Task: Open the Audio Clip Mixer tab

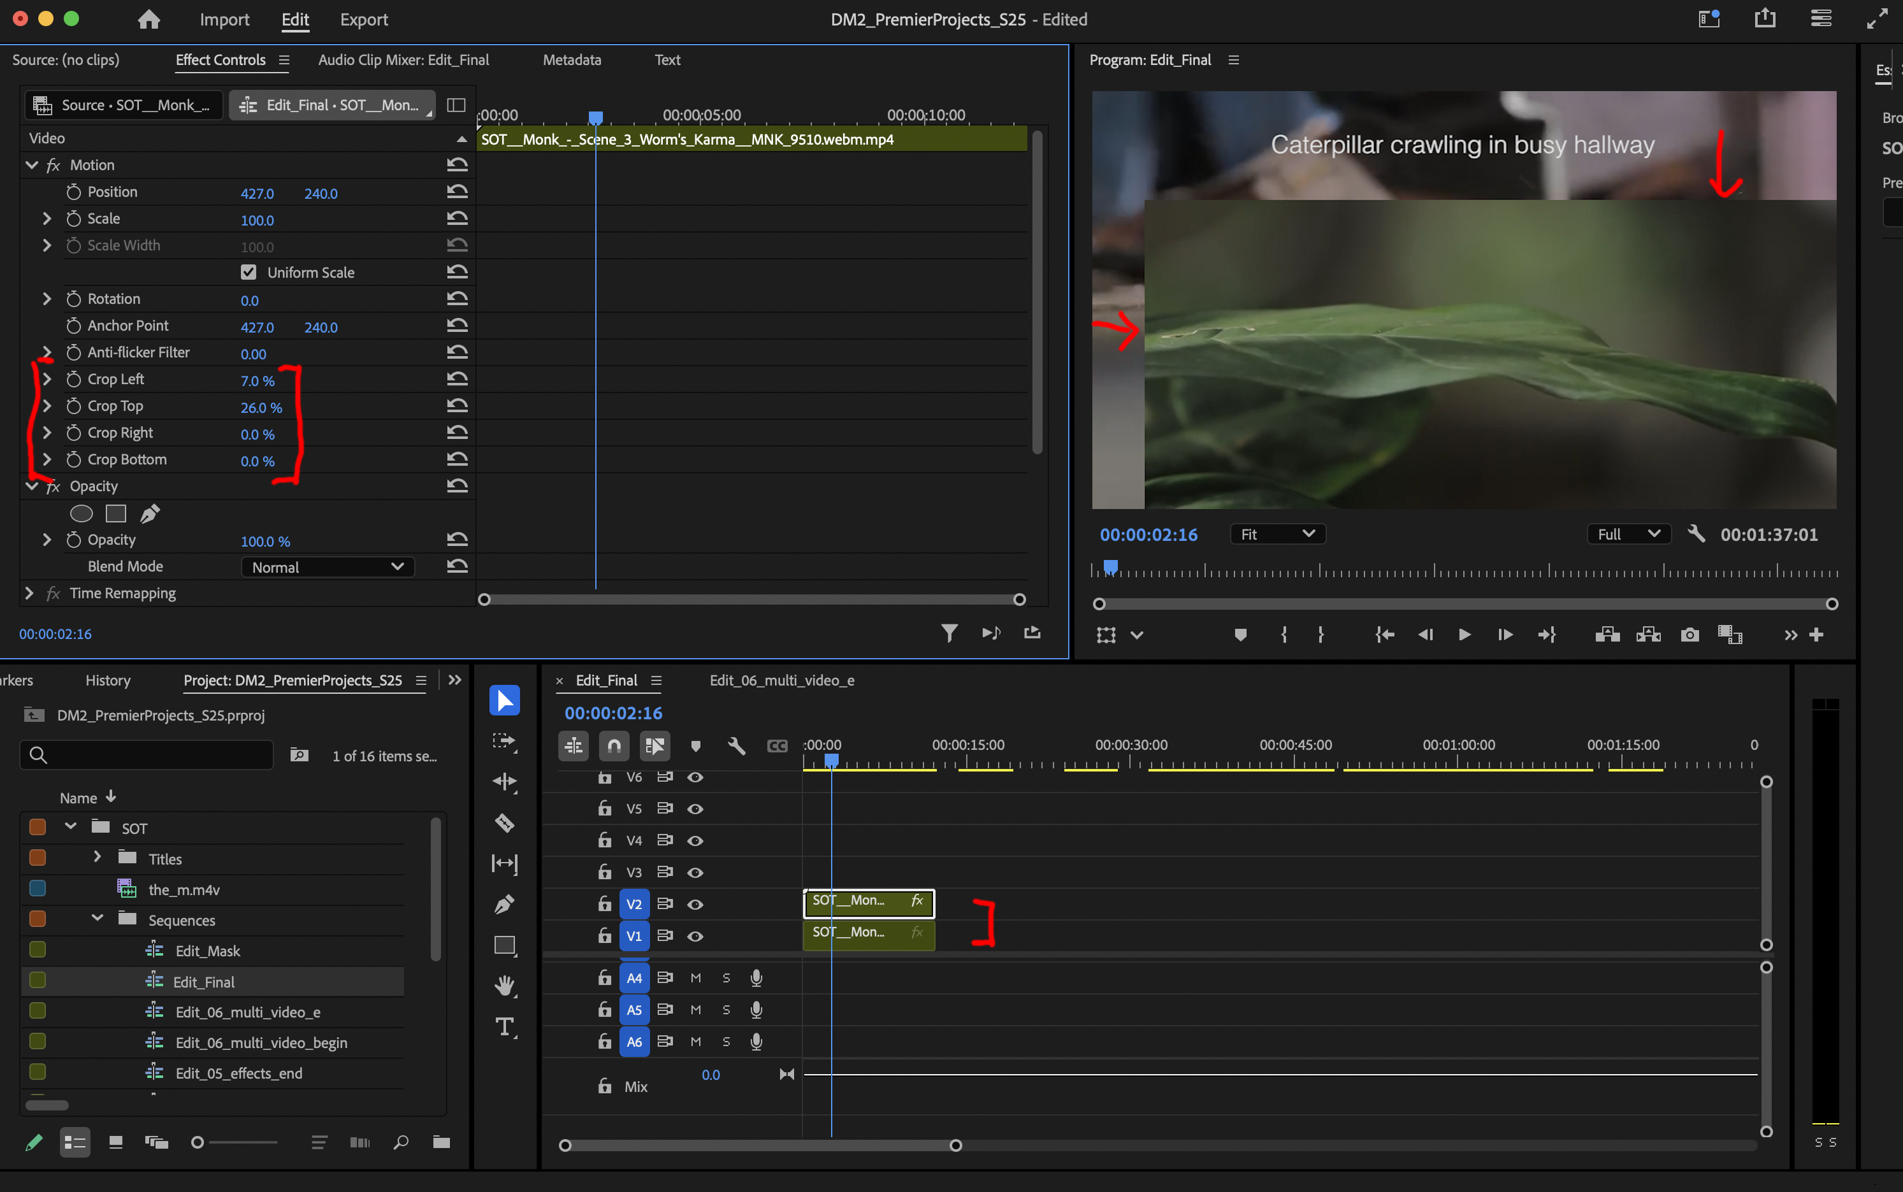Action: (403, 60)
